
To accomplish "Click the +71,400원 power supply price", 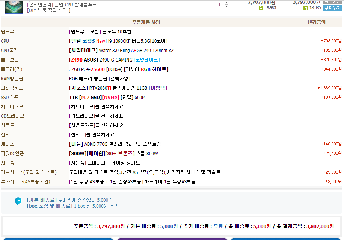I will pyautogui.click(x=332, y=153).
